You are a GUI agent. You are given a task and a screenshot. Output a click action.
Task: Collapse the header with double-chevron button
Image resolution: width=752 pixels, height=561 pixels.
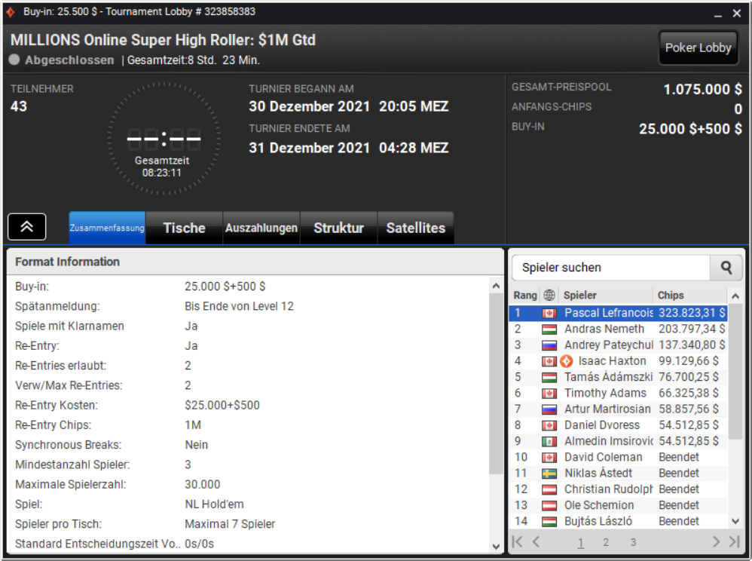point(27,226)
